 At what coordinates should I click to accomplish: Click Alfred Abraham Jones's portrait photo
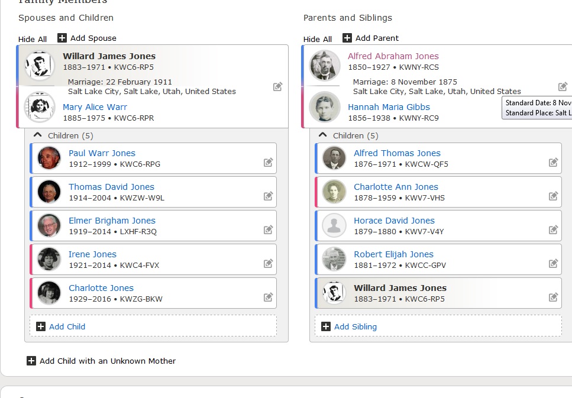pos(325,66)
